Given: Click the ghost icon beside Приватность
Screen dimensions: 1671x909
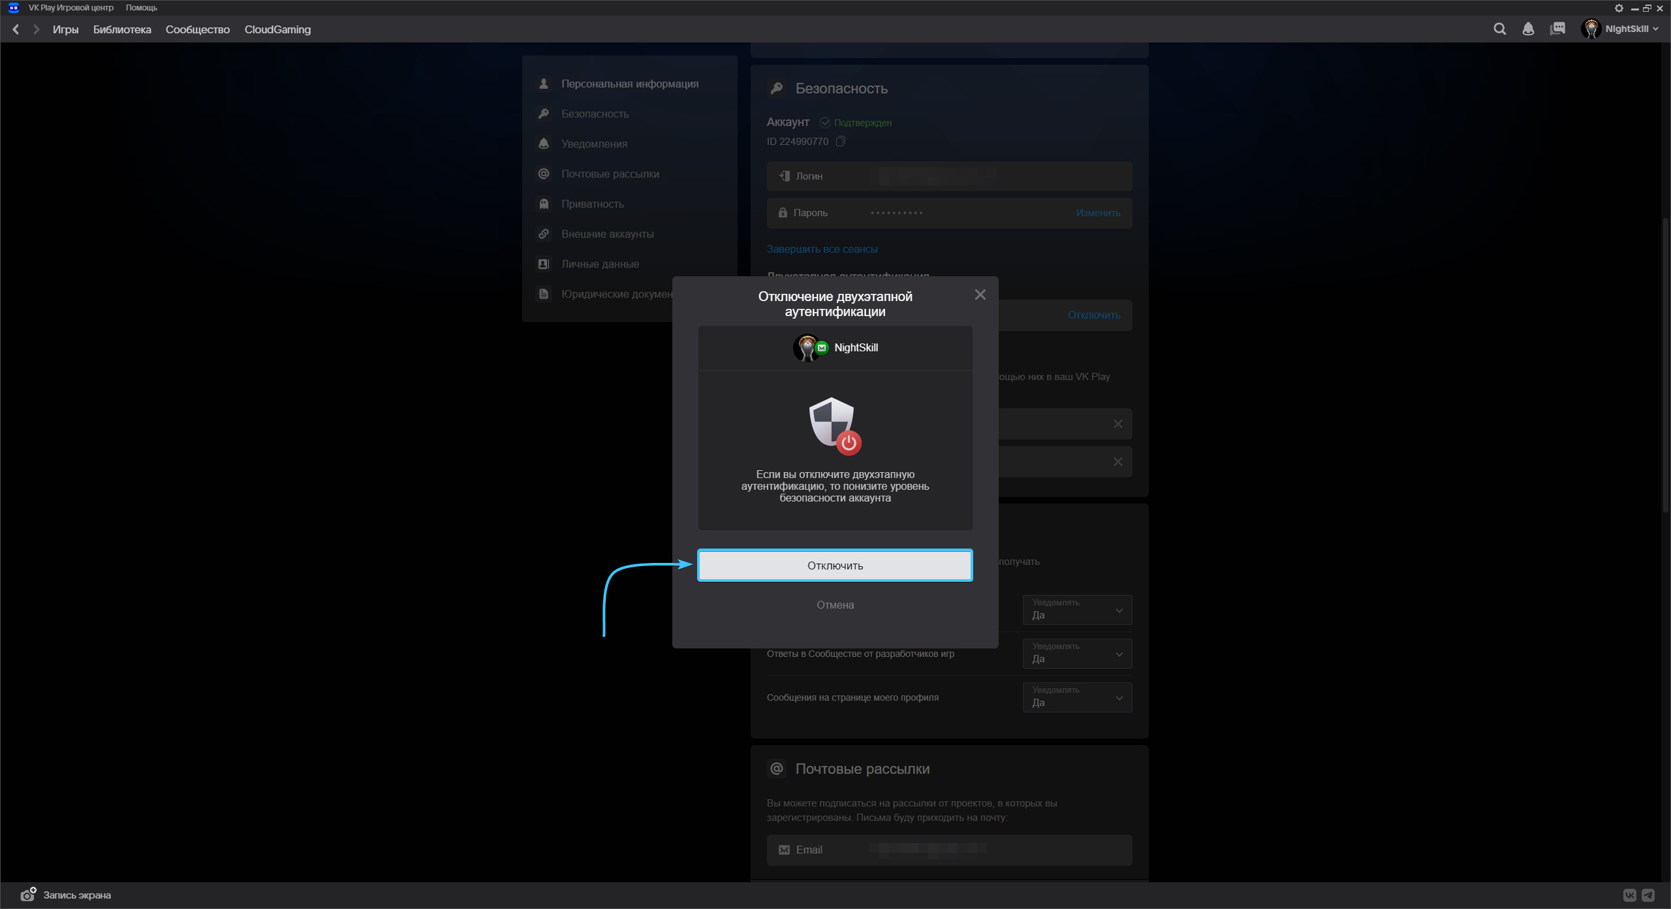Looking at the screenshot, I should 543,204.
